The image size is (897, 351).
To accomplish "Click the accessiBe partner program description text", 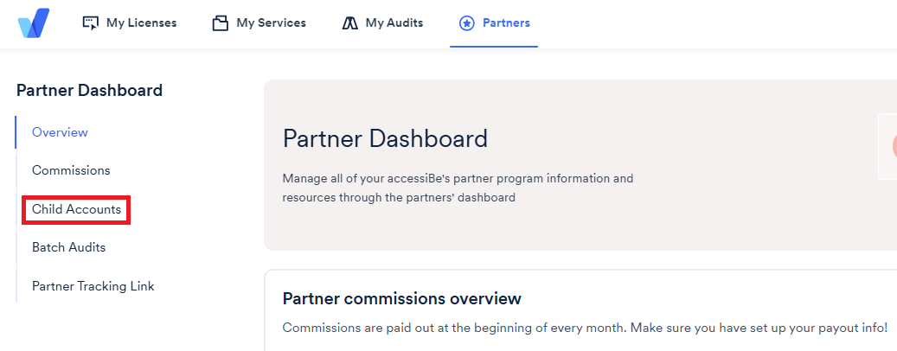I will [458, 188].
